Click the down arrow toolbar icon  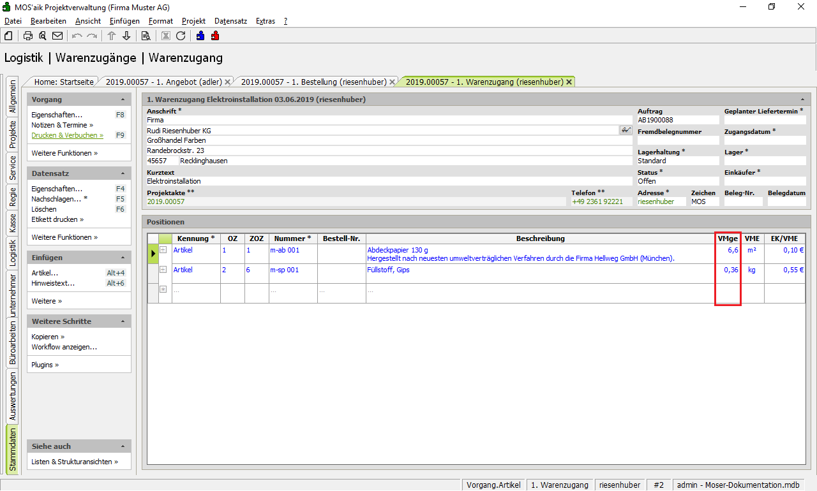click(126, 36)
